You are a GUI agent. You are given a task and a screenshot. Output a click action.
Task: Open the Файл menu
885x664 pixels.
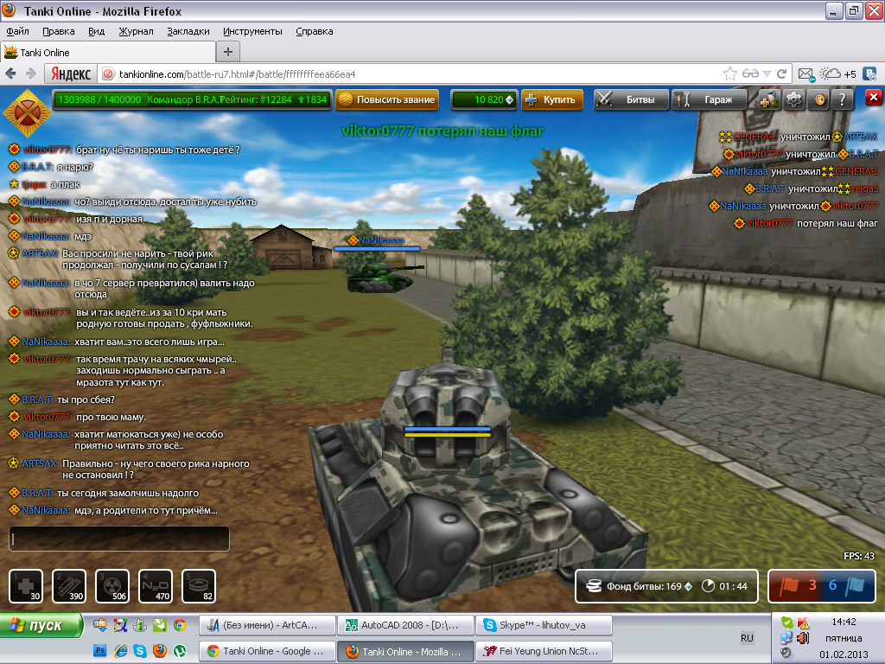[17, 32]
